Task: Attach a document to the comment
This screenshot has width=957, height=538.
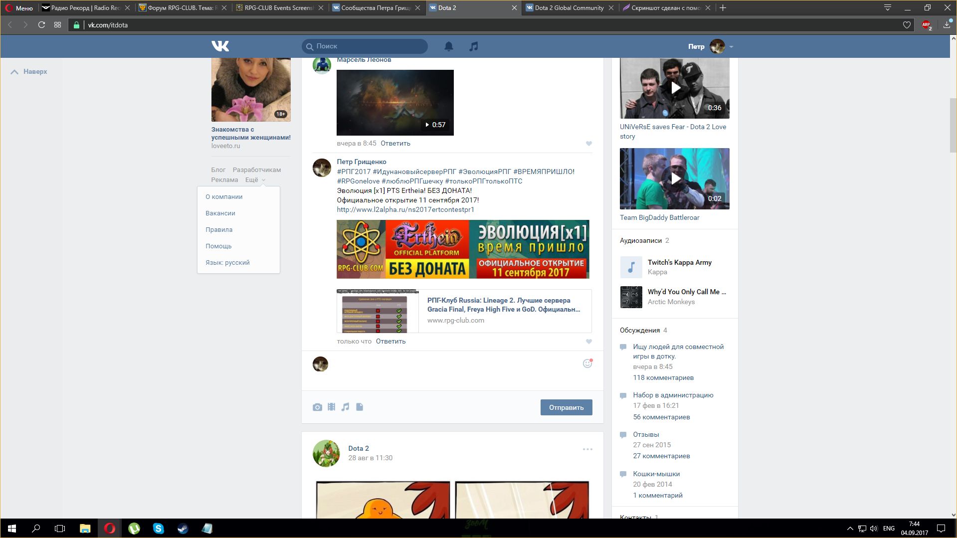Action: (360, 407)
